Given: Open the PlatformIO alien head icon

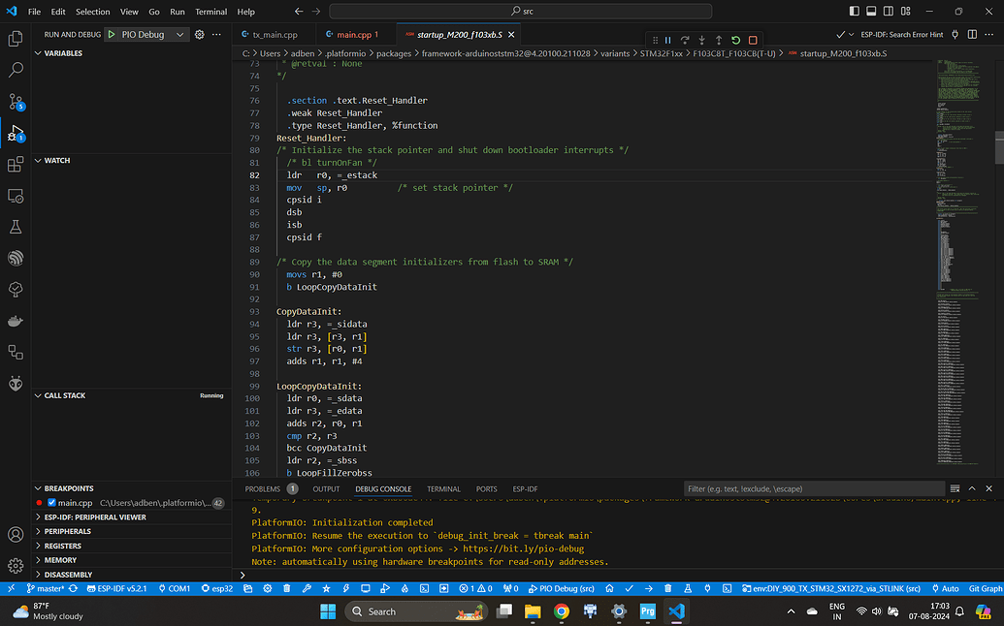Looking at the screenshot, I should (16, 383).
